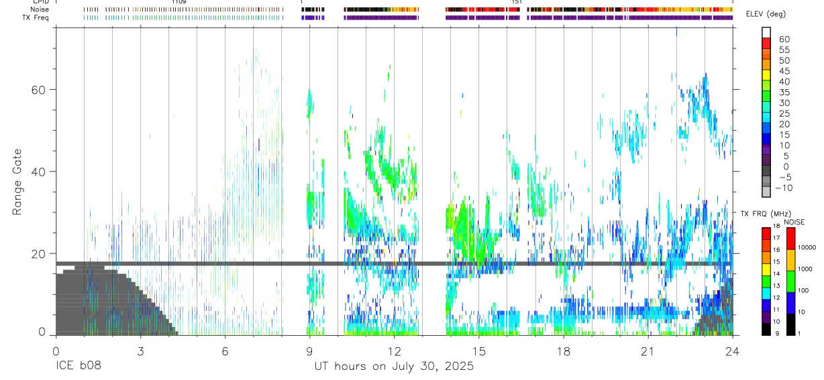Viewport: 824px width, 380px height.
Task: Click the blue segment beside elevation label 15
Action: tap(766, 138)
